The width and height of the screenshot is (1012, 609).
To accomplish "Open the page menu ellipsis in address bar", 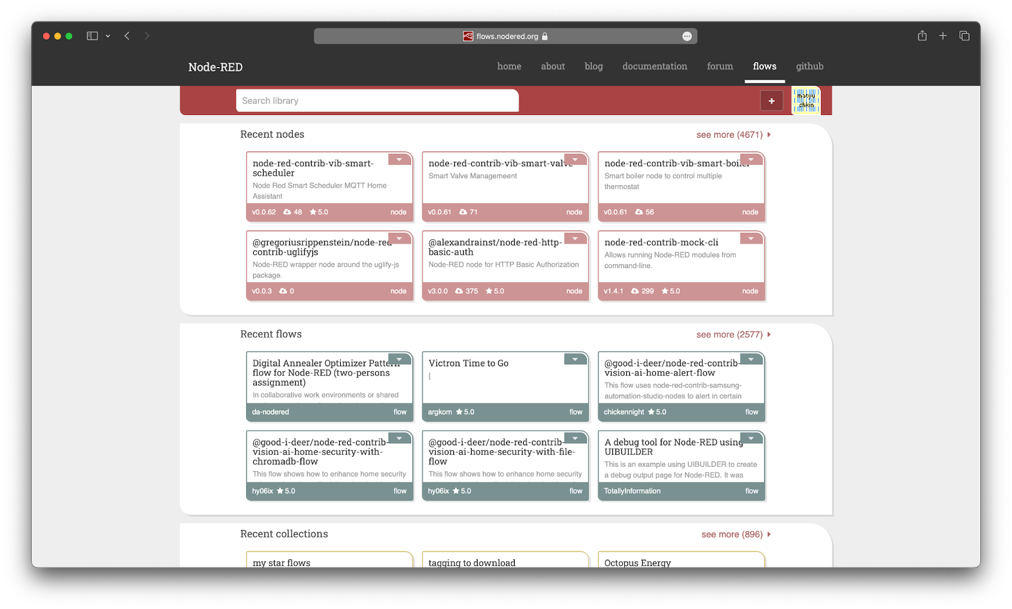I will 687,37.
